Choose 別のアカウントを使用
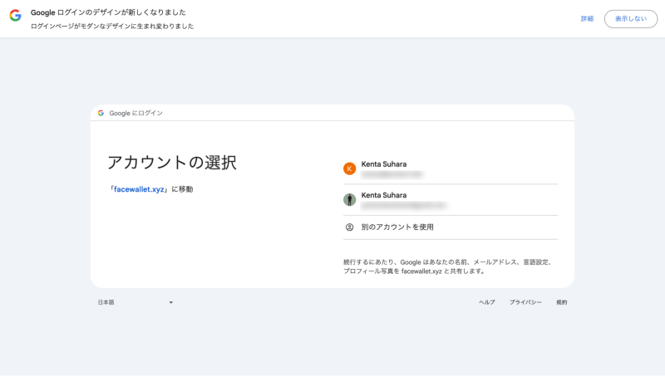665x376 pixels. [451, 227]
